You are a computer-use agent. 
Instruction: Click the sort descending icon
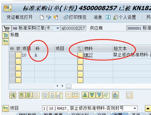[92, 95]
